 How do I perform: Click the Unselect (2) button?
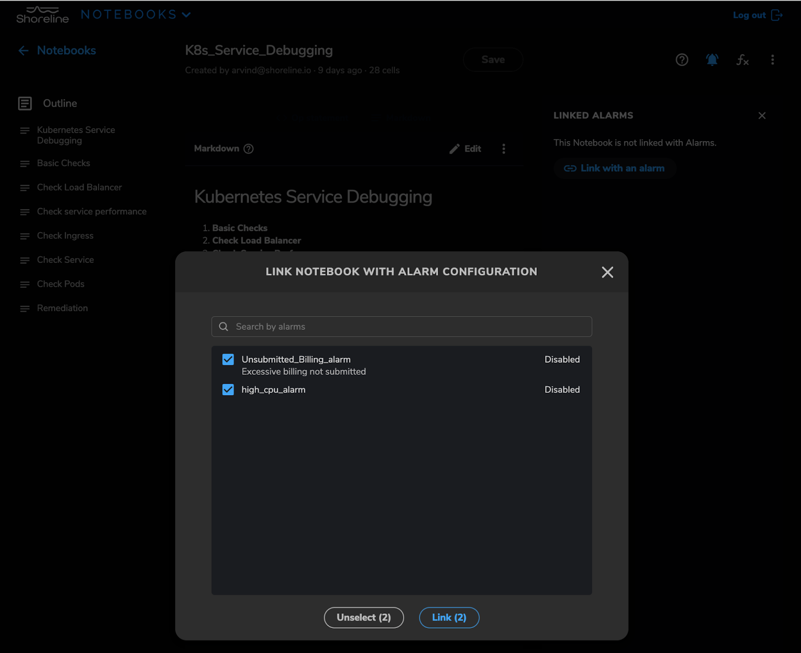pyautogui.click(x=363, y=617)
